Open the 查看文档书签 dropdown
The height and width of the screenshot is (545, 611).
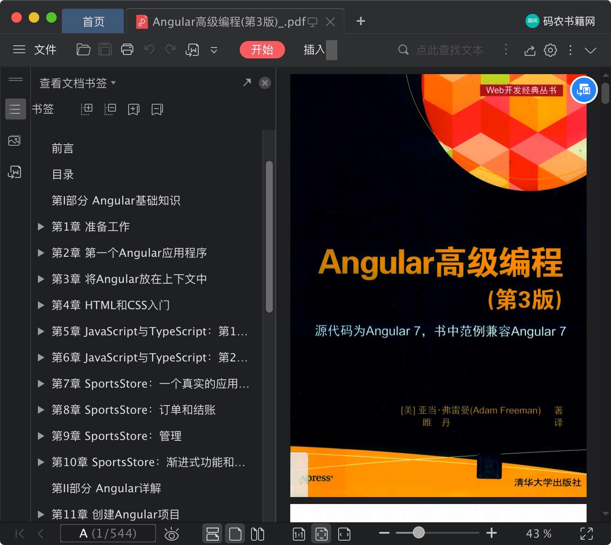click(x=78, y=83)
